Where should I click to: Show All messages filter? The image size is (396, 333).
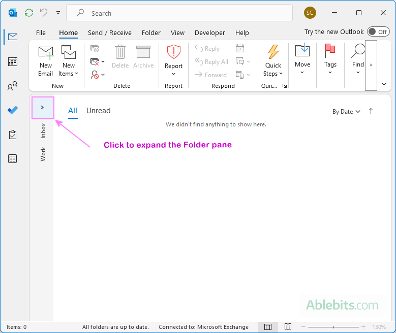tap(73, 111)
